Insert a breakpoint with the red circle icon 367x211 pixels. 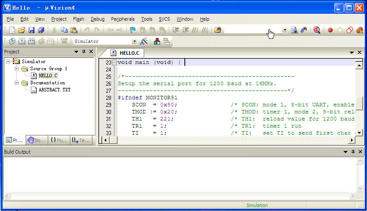[330, 30]
